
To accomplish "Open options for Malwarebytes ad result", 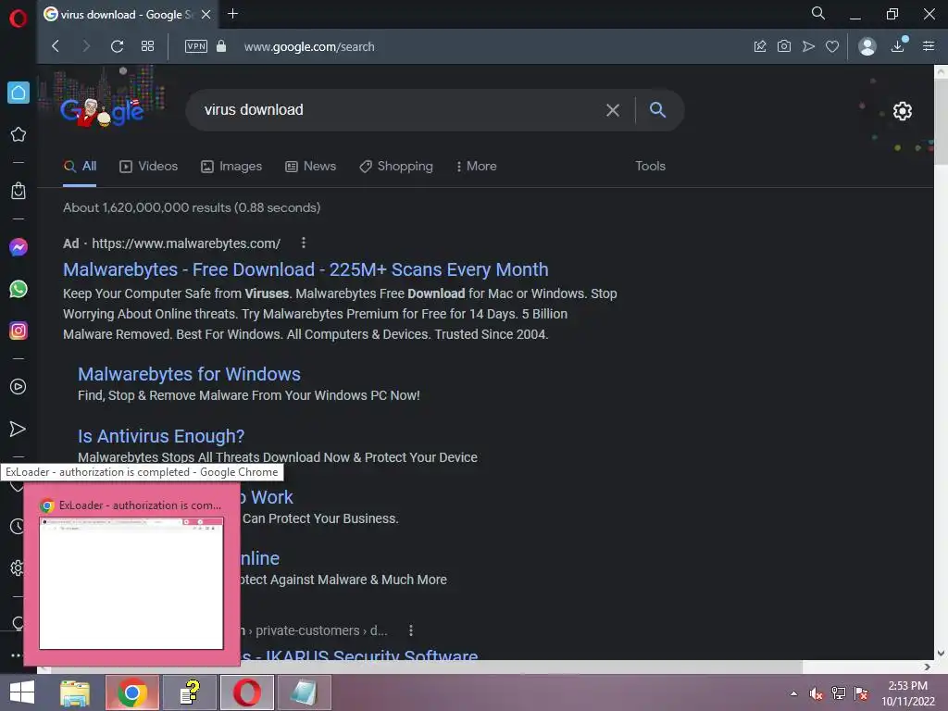I will 304,243.
